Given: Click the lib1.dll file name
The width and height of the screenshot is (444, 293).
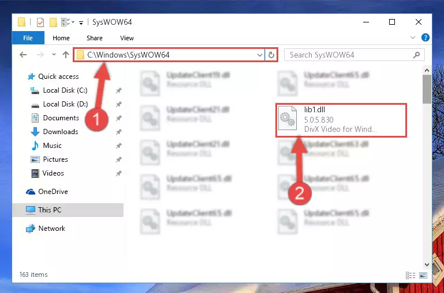Looking at the screenshot, I should tap(314, 109).
